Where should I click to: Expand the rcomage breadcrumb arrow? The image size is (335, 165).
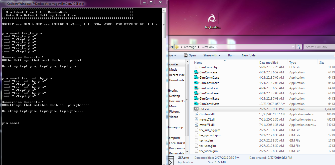point(199,47)
